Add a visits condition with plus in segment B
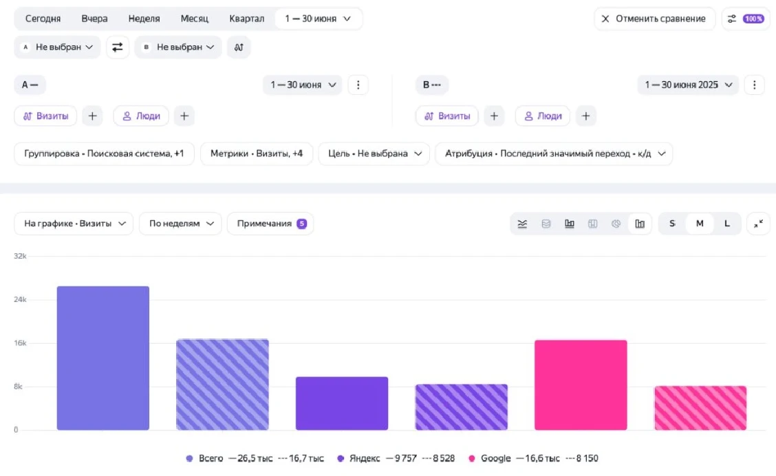The width and height of the screenshot is (776, 476). click(494, 116)
